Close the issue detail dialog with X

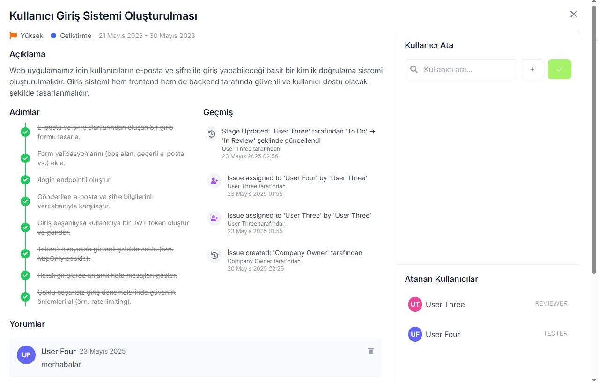[x=574, y=14]
